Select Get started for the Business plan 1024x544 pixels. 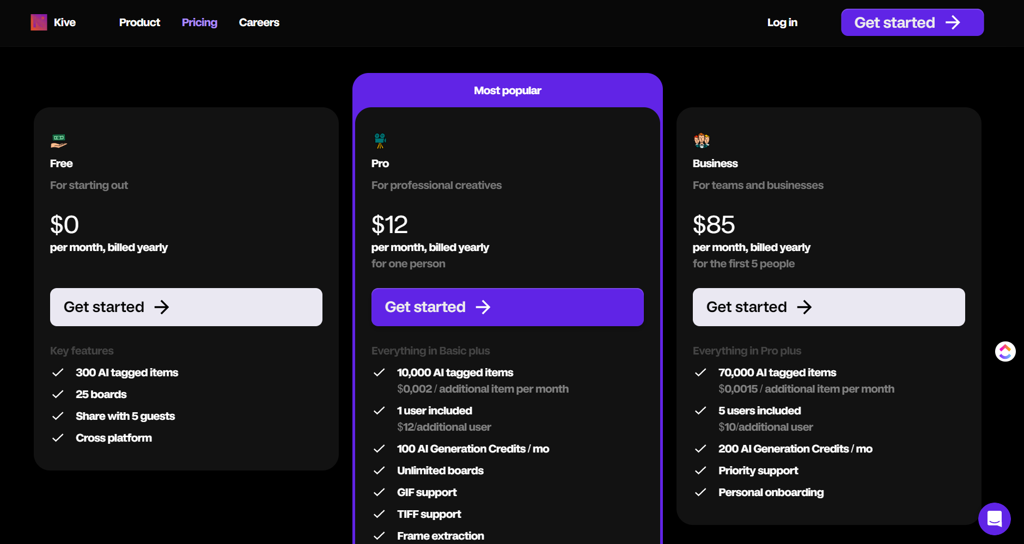coord(828,307)
